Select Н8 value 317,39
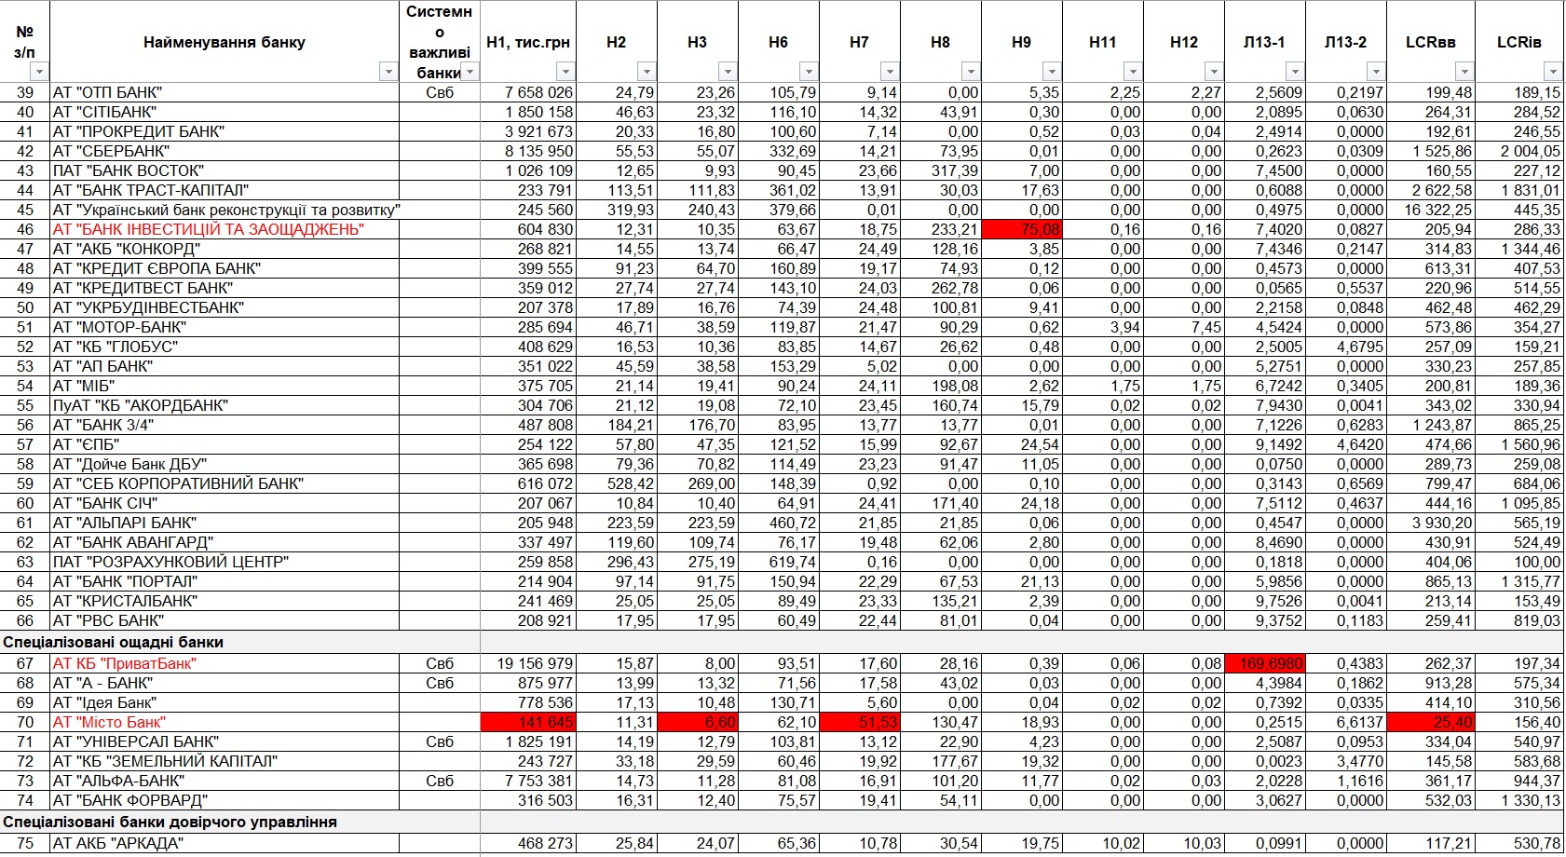The height and width of the screenshot is (857, 1566). pos(955,170)
